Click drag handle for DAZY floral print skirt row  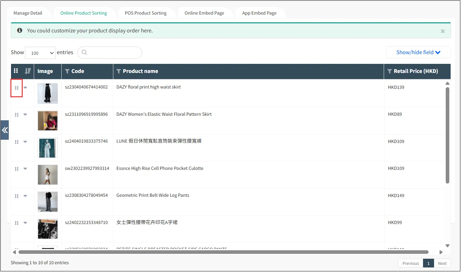pos(17,88)
